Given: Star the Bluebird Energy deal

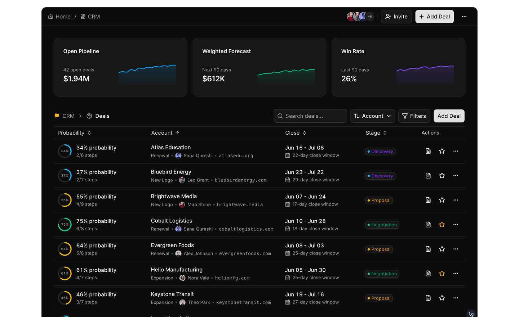Looking at the screenshot, I should [x=442, y=176].
